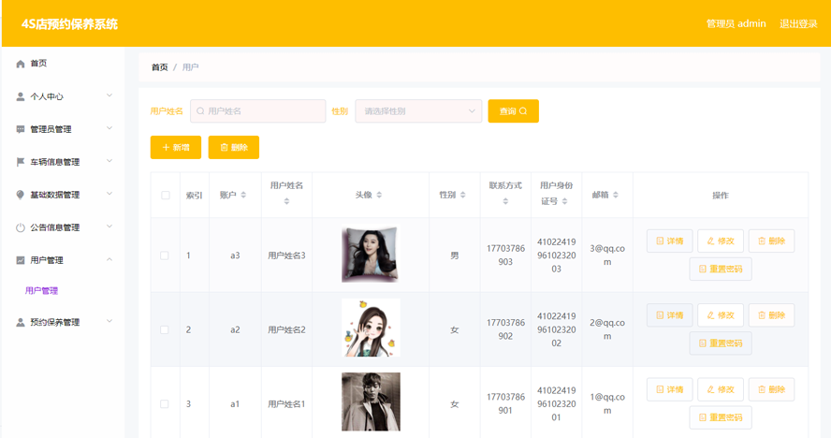The width and height of the screenshot is (831, 438).
Task: Click the sort arrows on 账户 column
Action: tap(243, 196)
